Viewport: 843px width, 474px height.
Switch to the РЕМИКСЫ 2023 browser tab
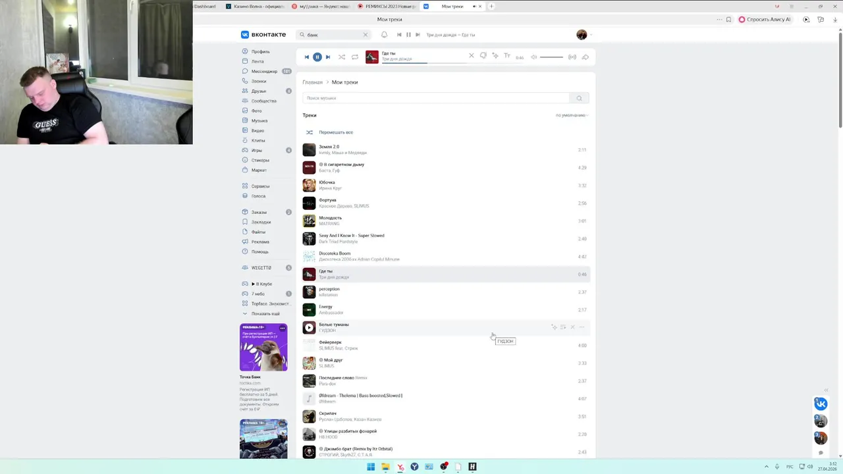(387, 7)
